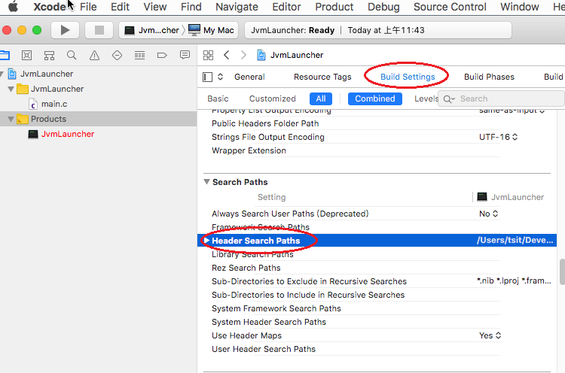Collapse the Search Paths section
The image size is (565, 373).
pos(207,182)
